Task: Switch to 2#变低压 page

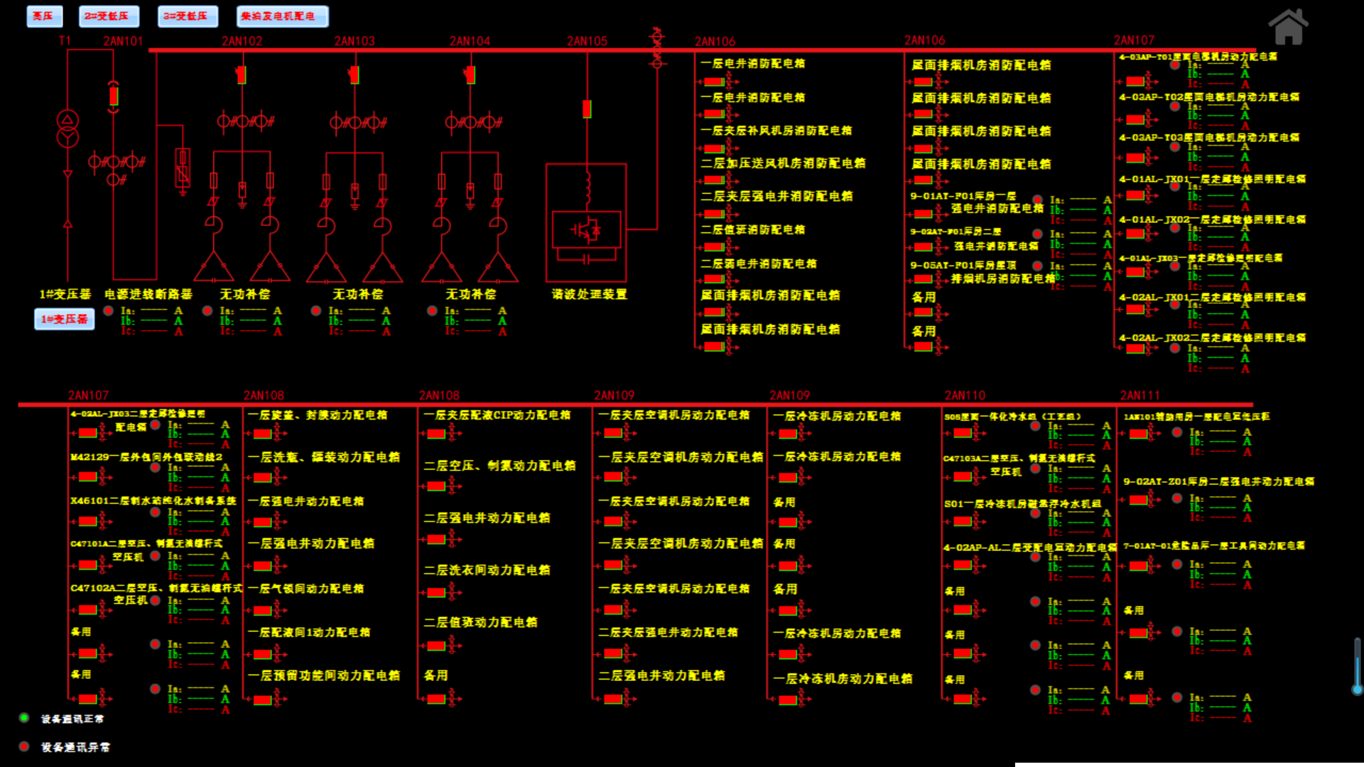Action: click(108, 16)
